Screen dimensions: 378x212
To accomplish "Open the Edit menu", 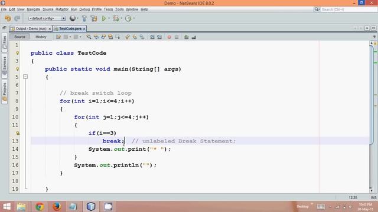I will coord(12,9).
